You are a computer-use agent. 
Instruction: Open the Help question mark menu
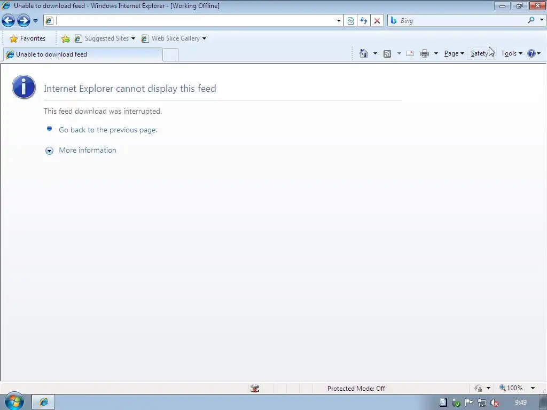pos(534,53)
